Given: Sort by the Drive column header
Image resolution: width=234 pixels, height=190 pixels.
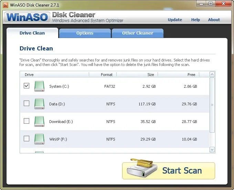Looking at the screenshot, I should (54, 75).
